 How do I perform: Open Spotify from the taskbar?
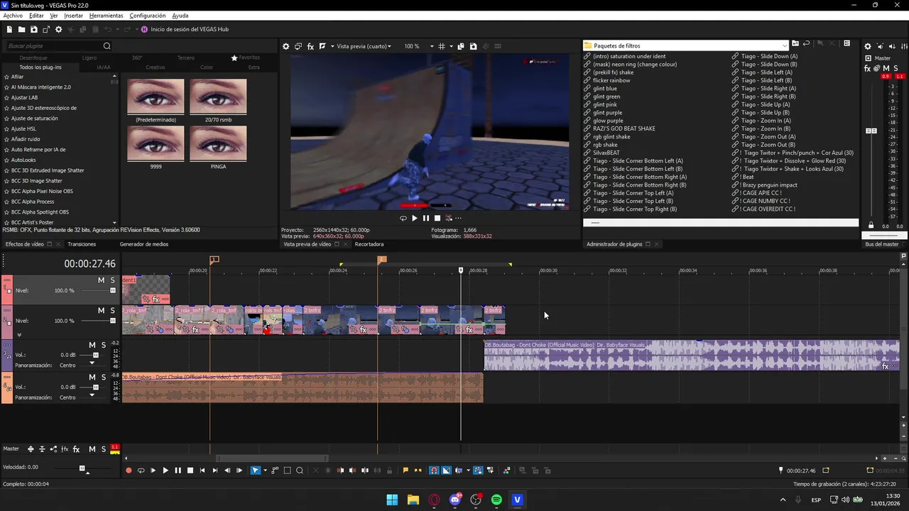click(x=496, y=500)
